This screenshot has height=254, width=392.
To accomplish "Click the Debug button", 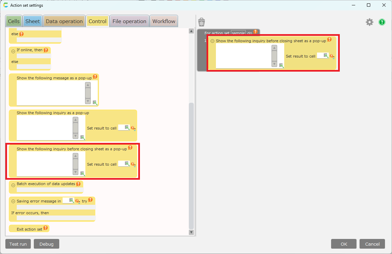I will 47,244.
